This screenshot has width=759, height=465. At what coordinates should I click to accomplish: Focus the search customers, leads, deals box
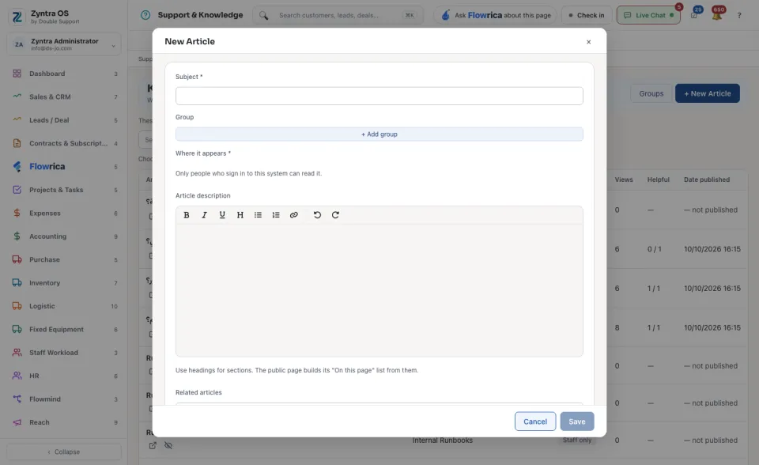(x=338, y=16)
